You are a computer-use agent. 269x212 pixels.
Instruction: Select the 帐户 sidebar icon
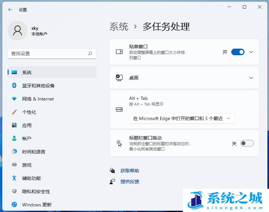[14, 138]
